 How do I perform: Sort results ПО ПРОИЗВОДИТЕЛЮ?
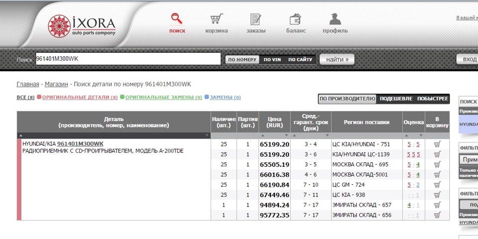pos(347,99)
